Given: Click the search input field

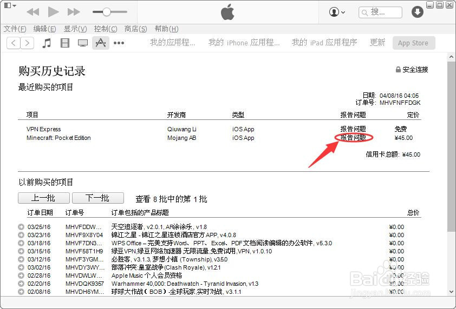Looking at the screenshot, I should point(380,12).
